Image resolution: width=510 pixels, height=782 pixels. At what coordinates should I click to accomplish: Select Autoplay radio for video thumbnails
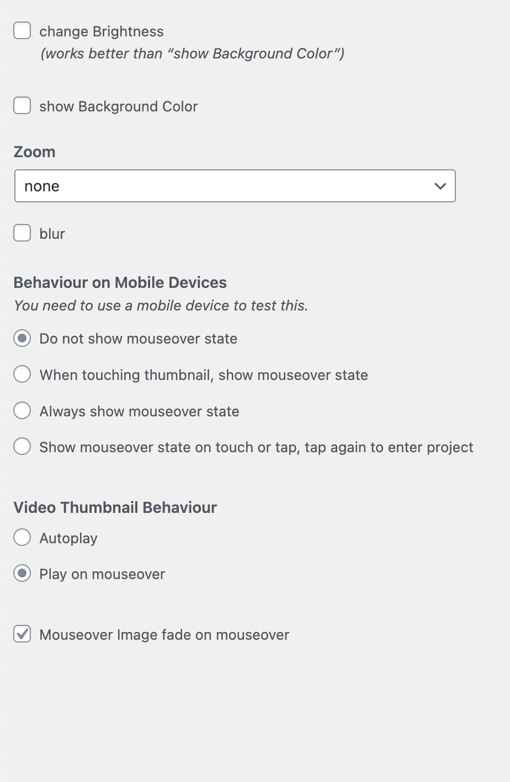(22, 538)
